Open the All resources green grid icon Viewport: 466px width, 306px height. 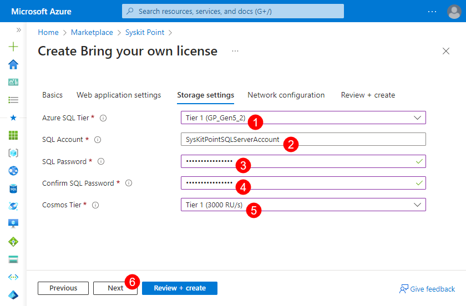pos(13,135)
